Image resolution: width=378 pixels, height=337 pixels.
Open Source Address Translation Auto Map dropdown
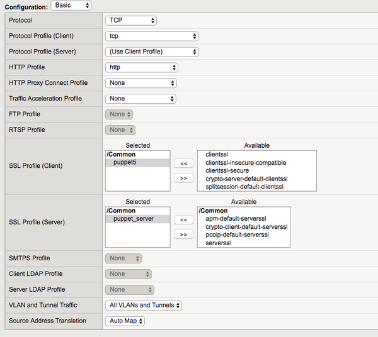(125, 321)
